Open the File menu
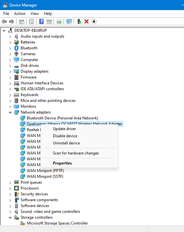Screen dimensions: 184x232 (6, 14)
